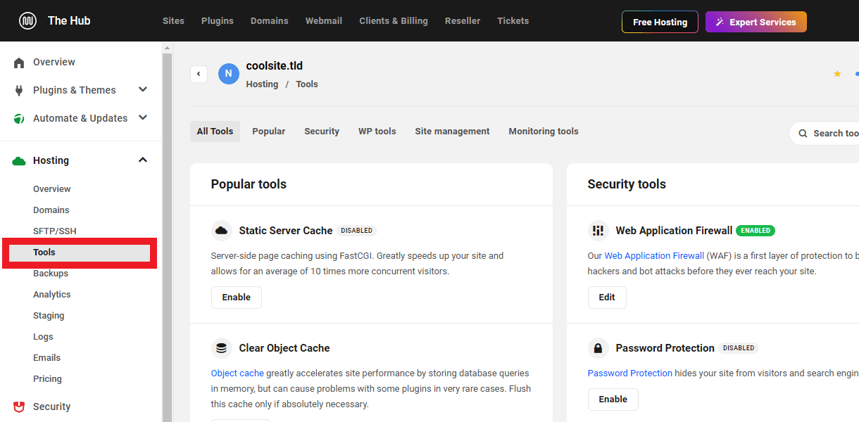Open the Object cache link
The width and height of the screenshot is (859, 422).
[237, 373]
